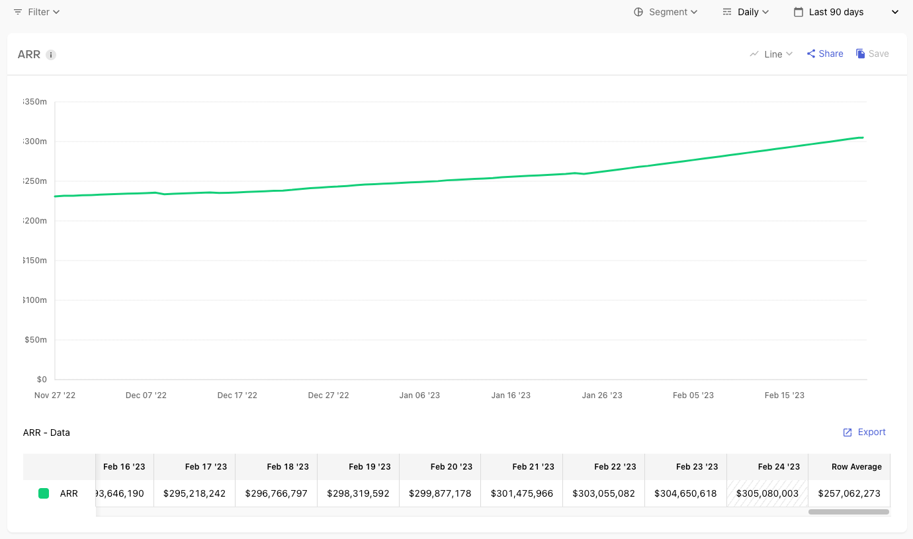Open the Last 90 days date range
Image resolution: width=913 pixels, height=539 pixels.
[x=847, y=12]
